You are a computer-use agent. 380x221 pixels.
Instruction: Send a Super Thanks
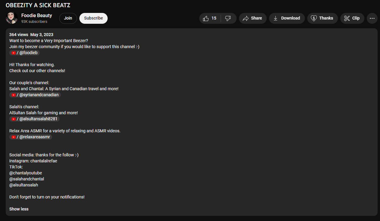(x=323, y=18)
